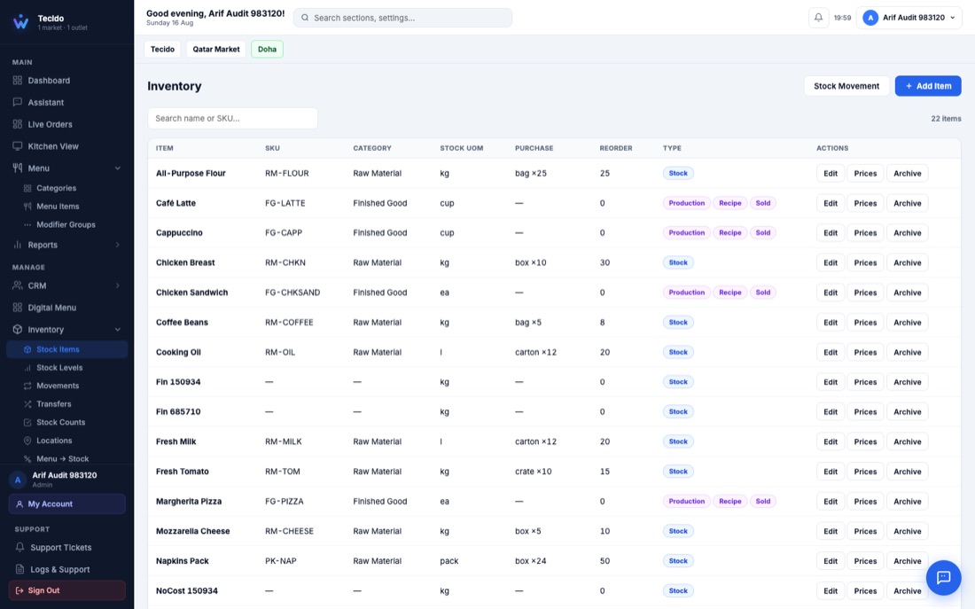Image resolution: width=975 pixels, height=609 pixels.
Task: Click the Assistant chat icon
Action: pos(18,102)
